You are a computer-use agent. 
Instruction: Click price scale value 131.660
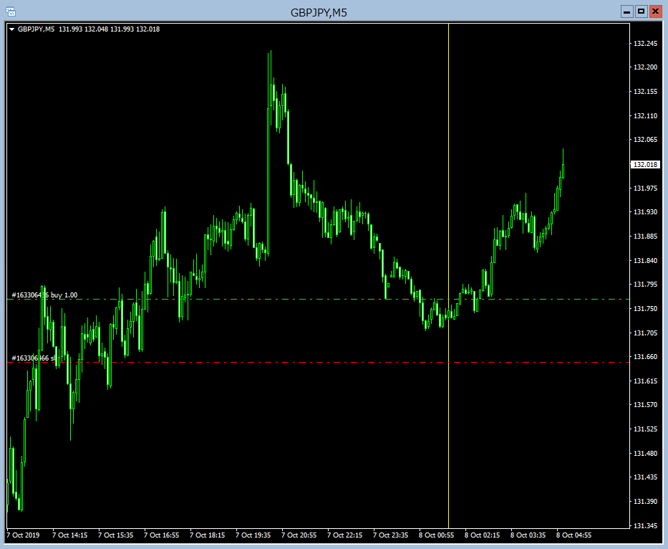(x=645, y=357)
